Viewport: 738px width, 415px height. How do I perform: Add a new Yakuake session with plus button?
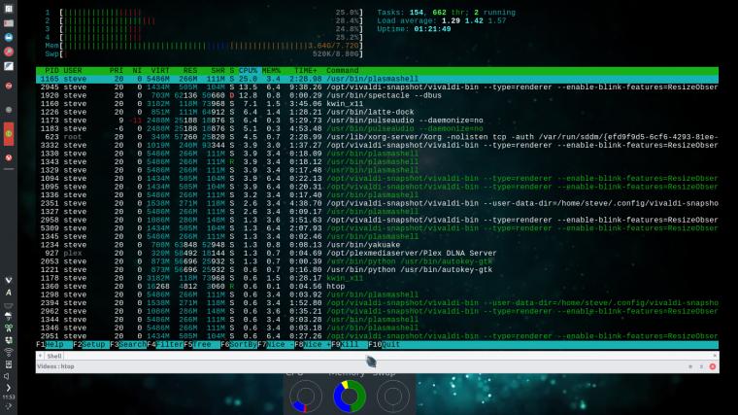[40, 356]
